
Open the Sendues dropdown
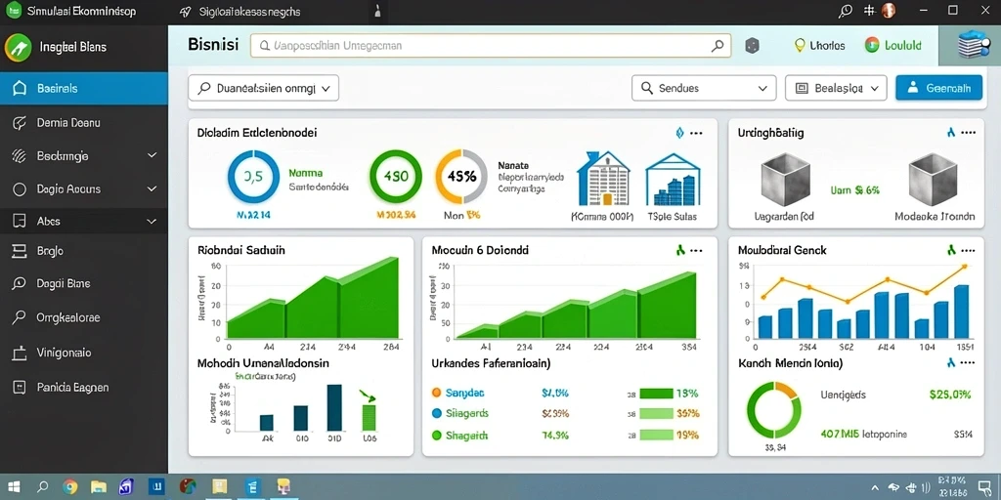click(x=704, y=88)
